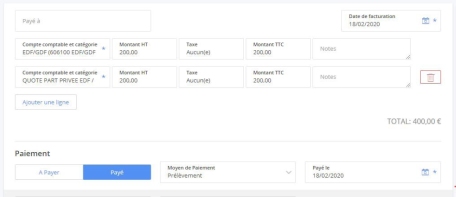456x197 pixels.
Task: Click the Notes box in EDF/GDF row
Action: 361,49
